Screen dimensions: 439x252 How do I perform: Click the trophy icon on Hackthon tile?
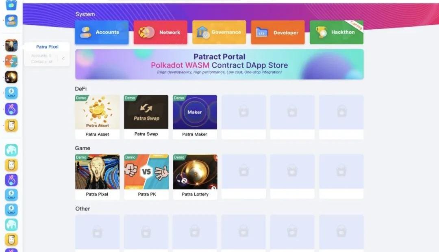coord(322,32)
